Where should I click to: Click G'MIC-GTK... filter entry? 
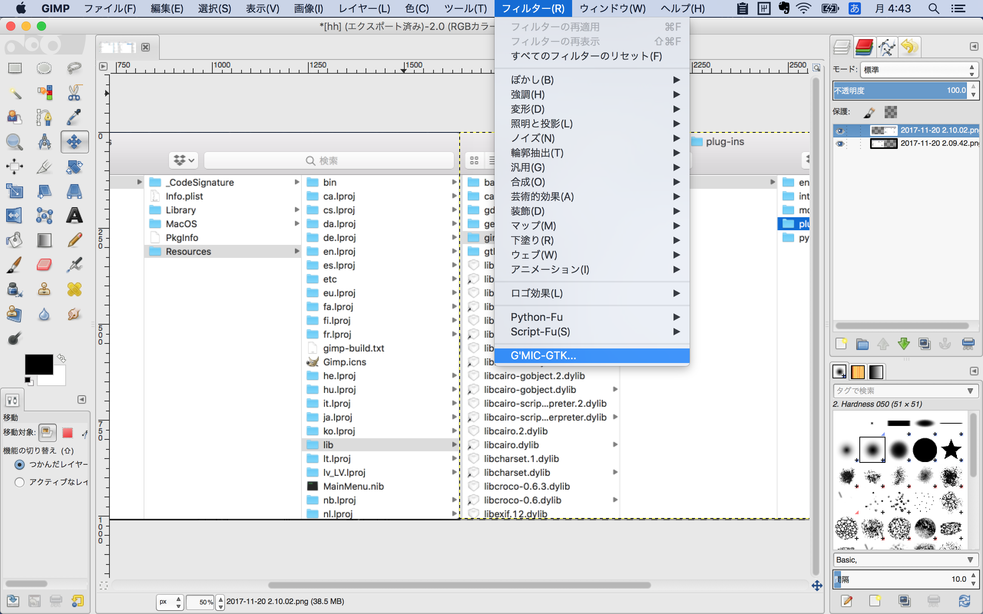click(x=592, y=356)
